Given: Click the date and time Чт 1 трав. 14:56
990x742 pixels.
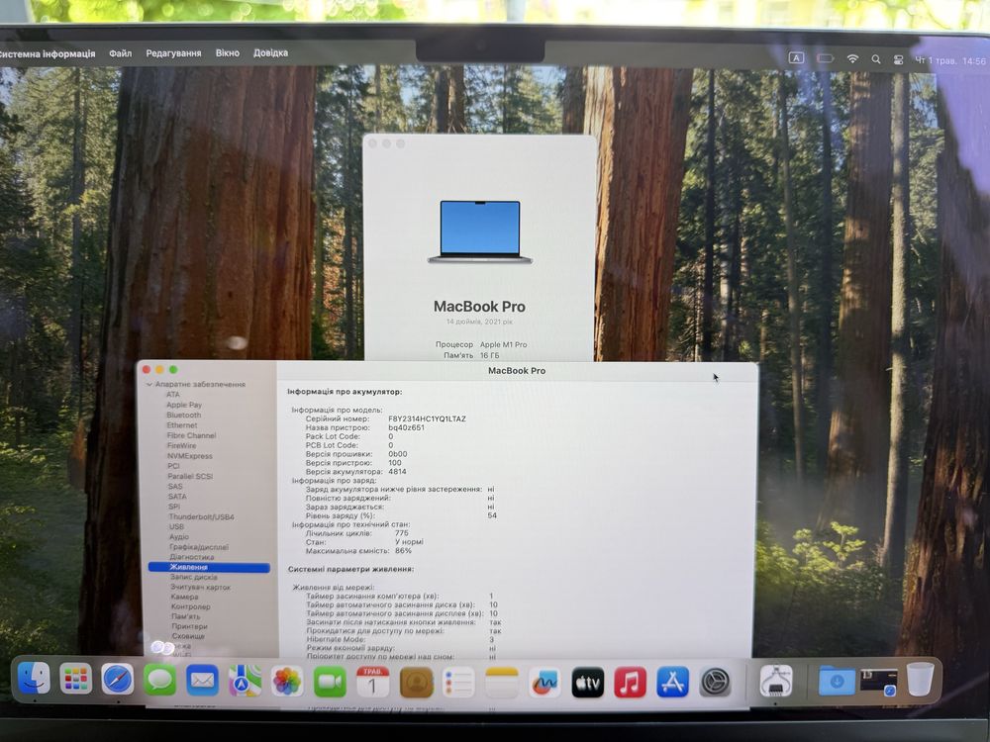Looking at the screenshot, I should coord(950,60).
